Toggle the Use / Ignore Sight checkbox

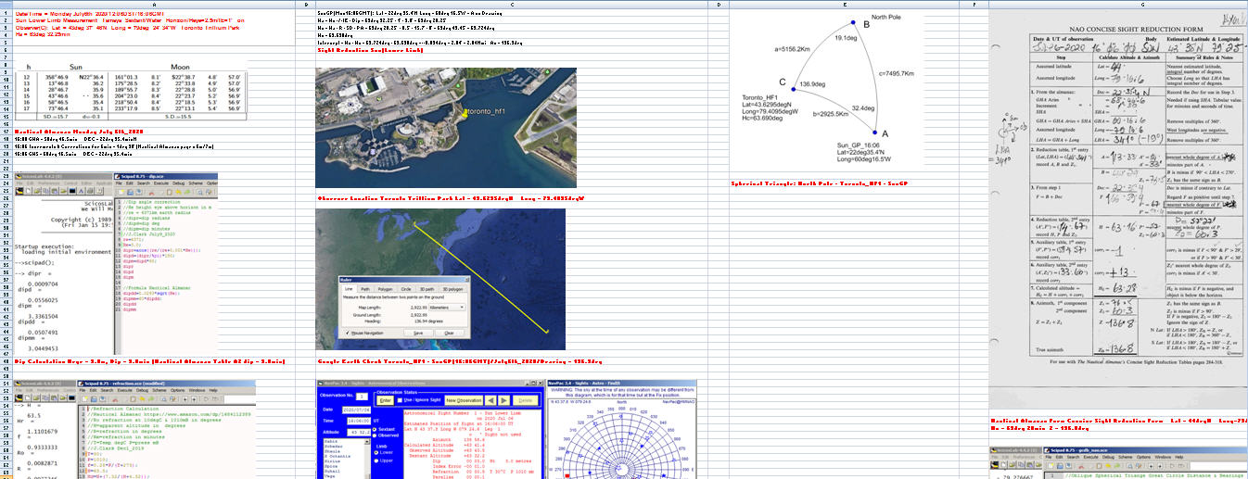tap(401, 399)
